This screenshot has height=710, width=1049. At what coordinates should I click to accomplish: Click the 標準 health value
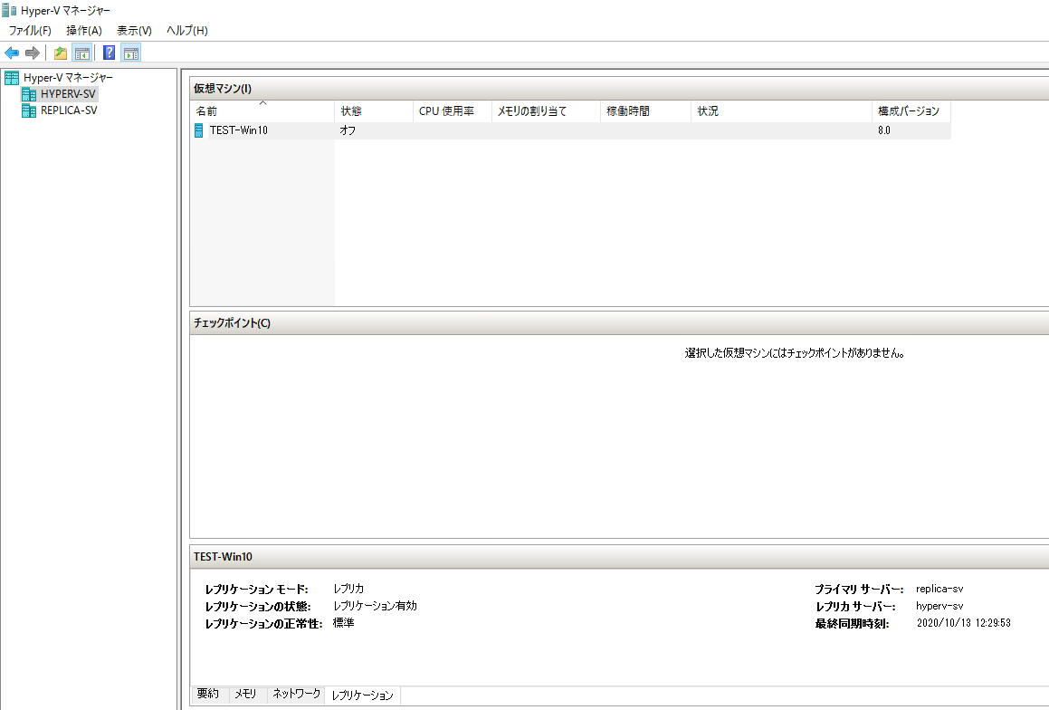[x=344, y=623]
